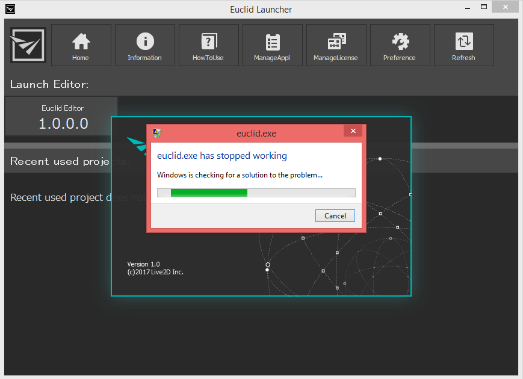This screenshot has width=523, height=379.
Task: Click 'Version 1.0' splash text
Action: point(143,264)
